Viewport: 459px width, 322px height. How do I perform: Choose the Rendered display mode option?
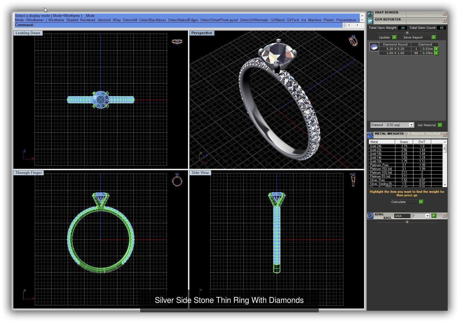[88, 20]
